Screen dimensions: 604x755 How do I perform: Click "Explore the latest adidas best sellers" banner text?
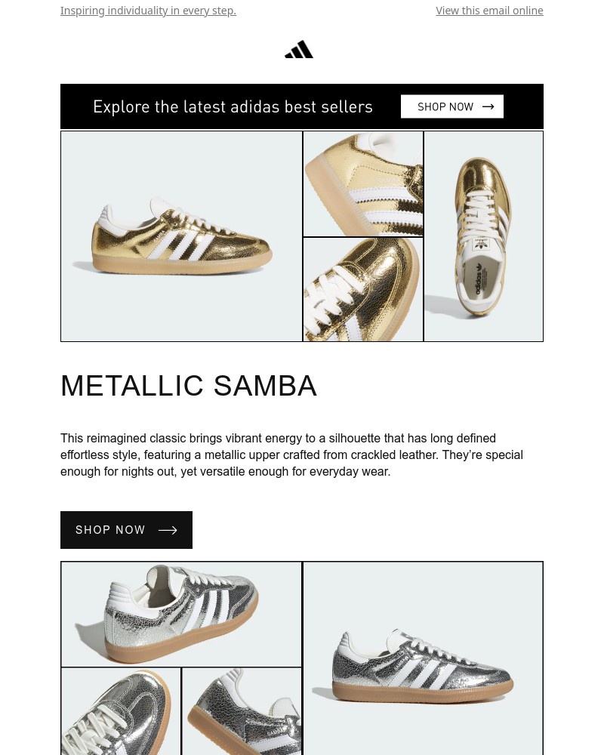click(233, 107)
